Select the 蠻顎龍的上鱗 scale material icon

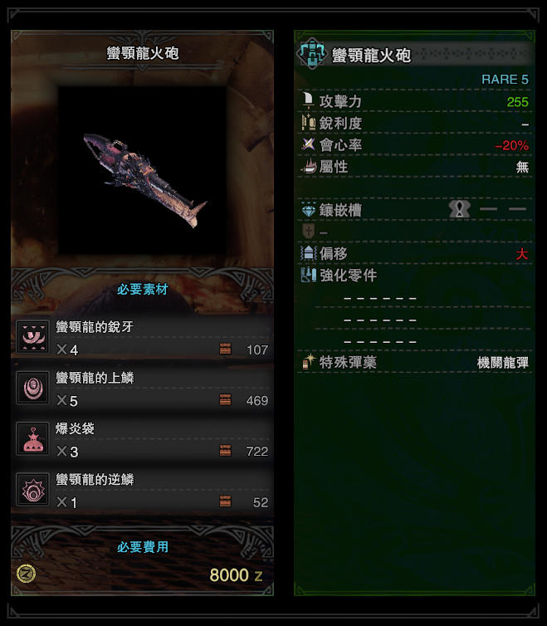click(x=33, y=387)
